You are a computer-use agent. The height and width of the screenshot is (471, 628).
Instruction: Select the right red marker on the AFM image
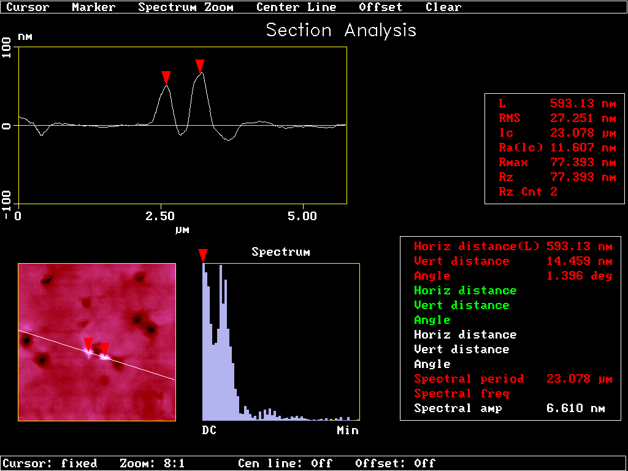click(x=105, y=349)
